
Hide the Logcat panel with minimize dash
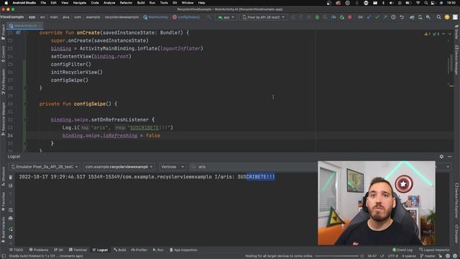click(449, 157)
